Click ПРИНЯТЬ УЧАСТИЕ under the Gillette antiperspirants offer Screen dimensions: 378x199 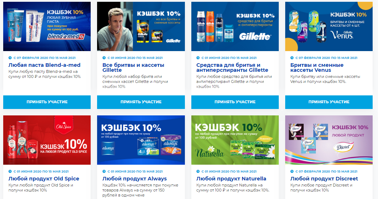click(235, 102)
